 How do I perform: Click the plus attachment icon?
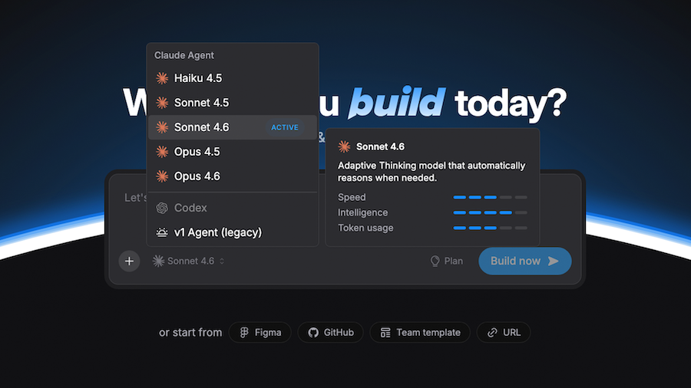(x=129, y=261)
